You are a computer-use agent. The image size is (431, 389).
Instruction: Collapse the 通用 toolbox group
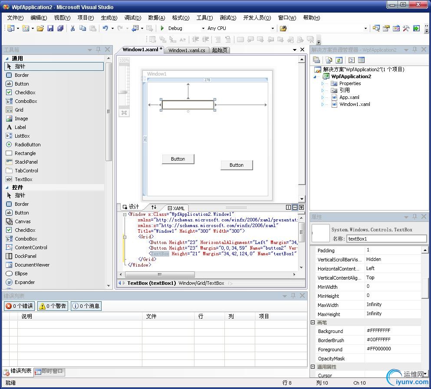click(7, 59)
